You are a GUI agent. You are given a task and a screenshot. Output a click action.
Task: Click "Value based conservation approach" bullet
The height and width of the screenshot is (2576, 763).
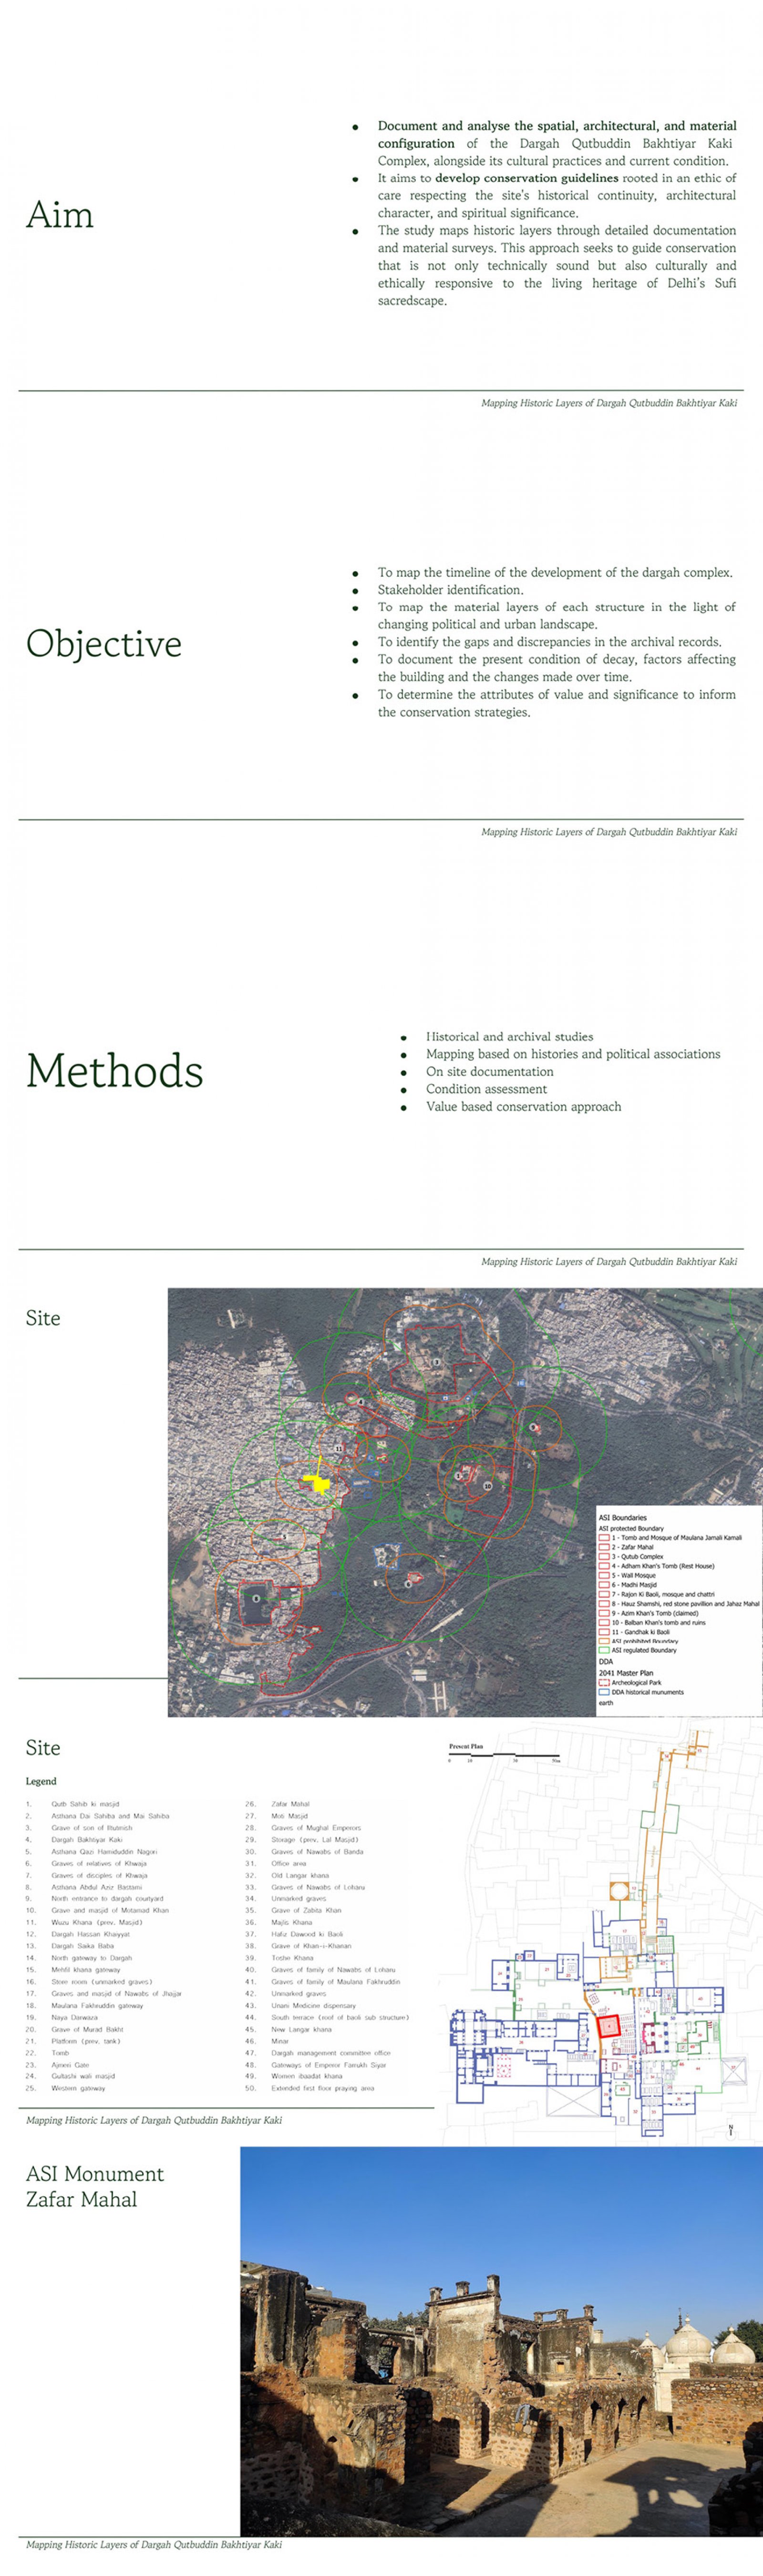tap(524, 1107)
